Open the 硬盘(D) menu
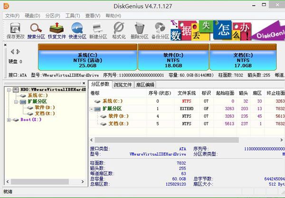285x198 pixels. coord(32,16)
